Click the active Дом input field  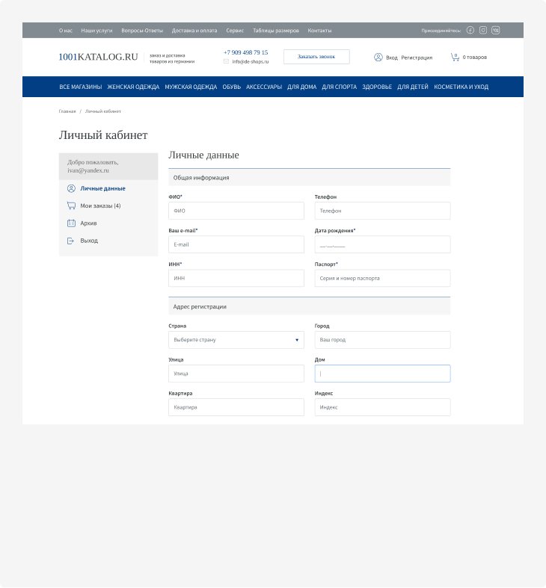coord(382,374)
